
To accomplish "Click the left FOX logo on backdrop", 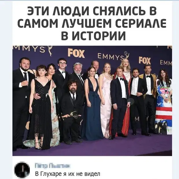I will click(x=76, y=53).
